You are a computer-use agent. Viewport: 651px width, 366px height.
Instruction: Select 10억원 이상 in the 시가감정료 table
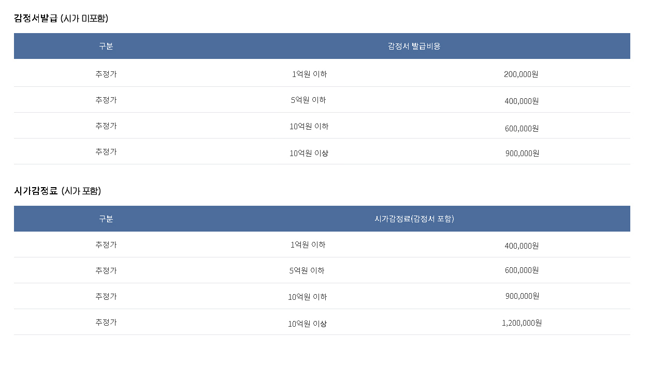coord(307,324)
